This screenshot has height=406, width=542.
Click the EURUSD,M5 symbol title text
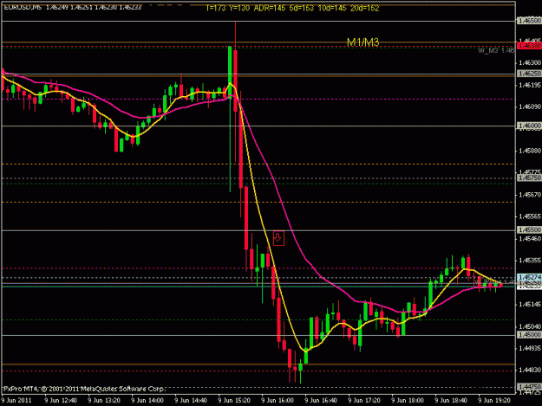21,7
